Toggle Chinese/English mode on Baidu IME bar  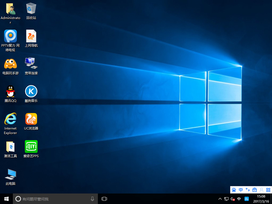tap(241, 190)
